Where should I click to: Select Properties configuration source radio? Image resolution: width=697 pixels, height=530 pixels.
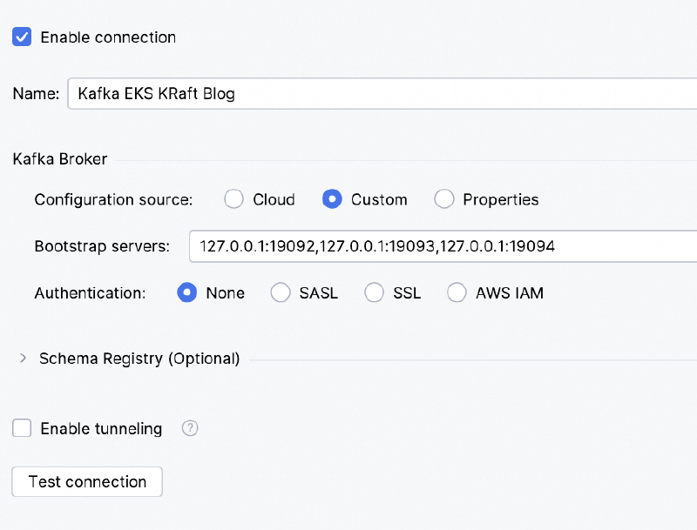(444, 199)
